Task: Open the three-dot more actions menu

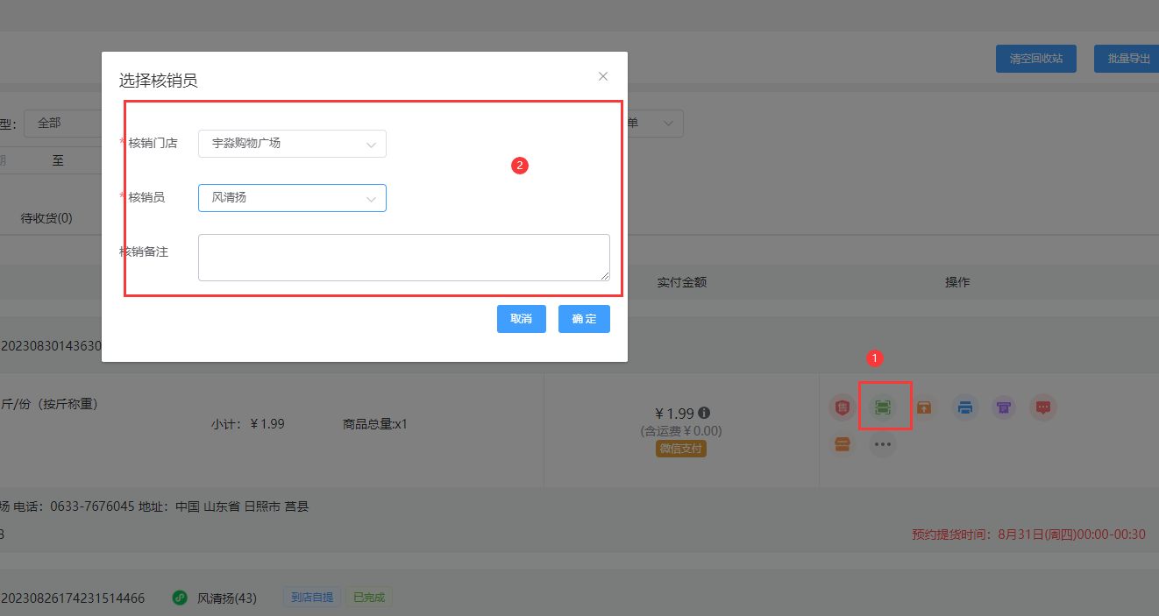Action: (x=882, y=444)
